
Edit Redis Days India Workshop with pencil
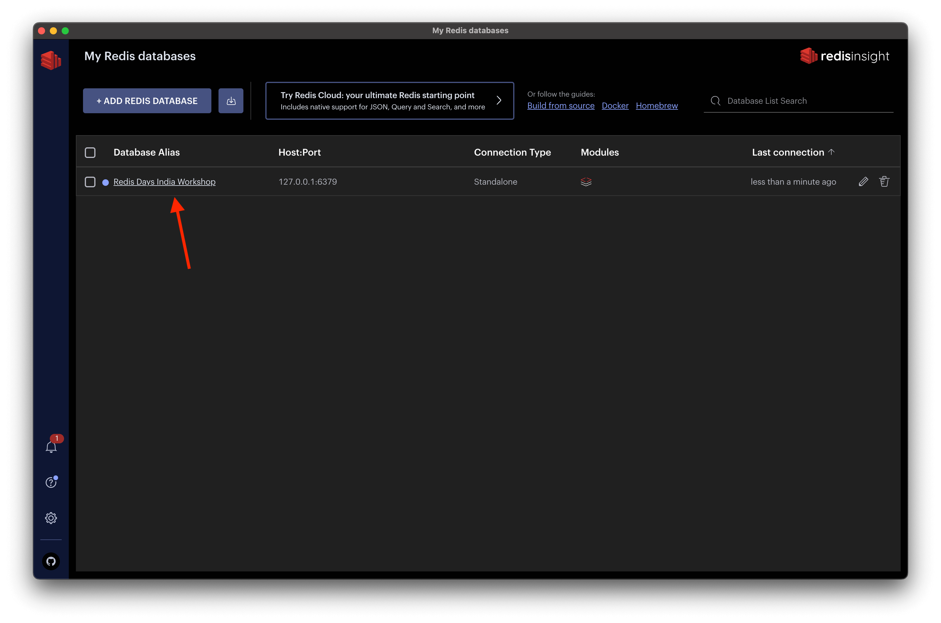(863, 182)
